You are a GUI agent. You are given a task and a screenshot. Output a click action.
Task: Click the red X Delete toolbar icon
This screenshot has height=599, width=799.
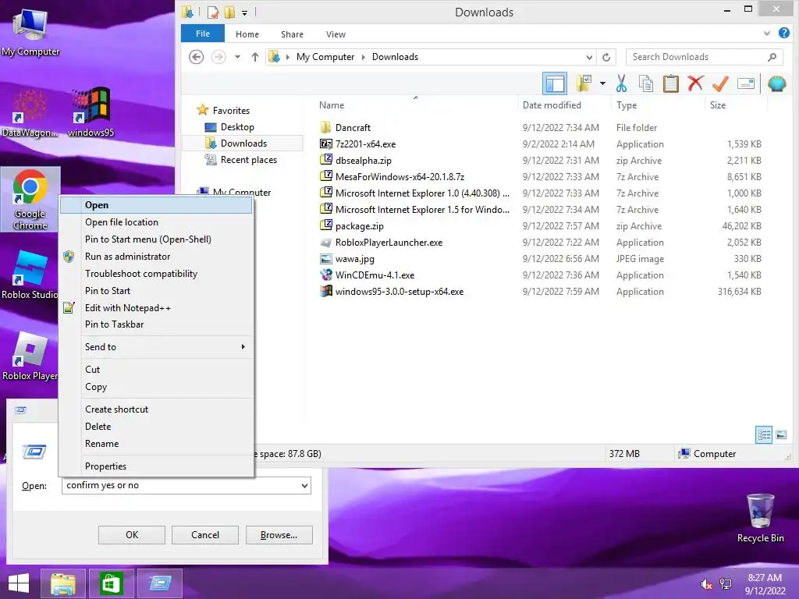695,83
